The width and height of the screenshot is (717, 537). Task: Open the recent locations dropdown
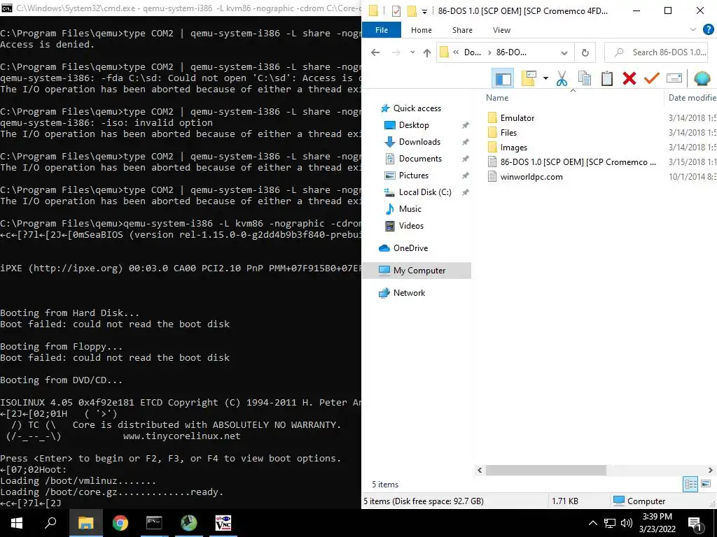point(412,52)
